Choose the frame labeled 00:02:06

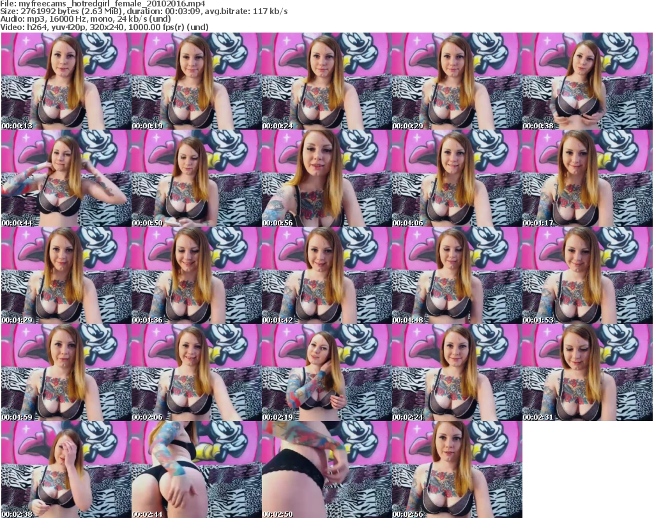tap(197, 372)
